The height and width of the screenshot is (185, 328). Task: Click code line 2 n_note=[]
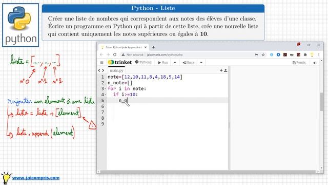(120, 83)
